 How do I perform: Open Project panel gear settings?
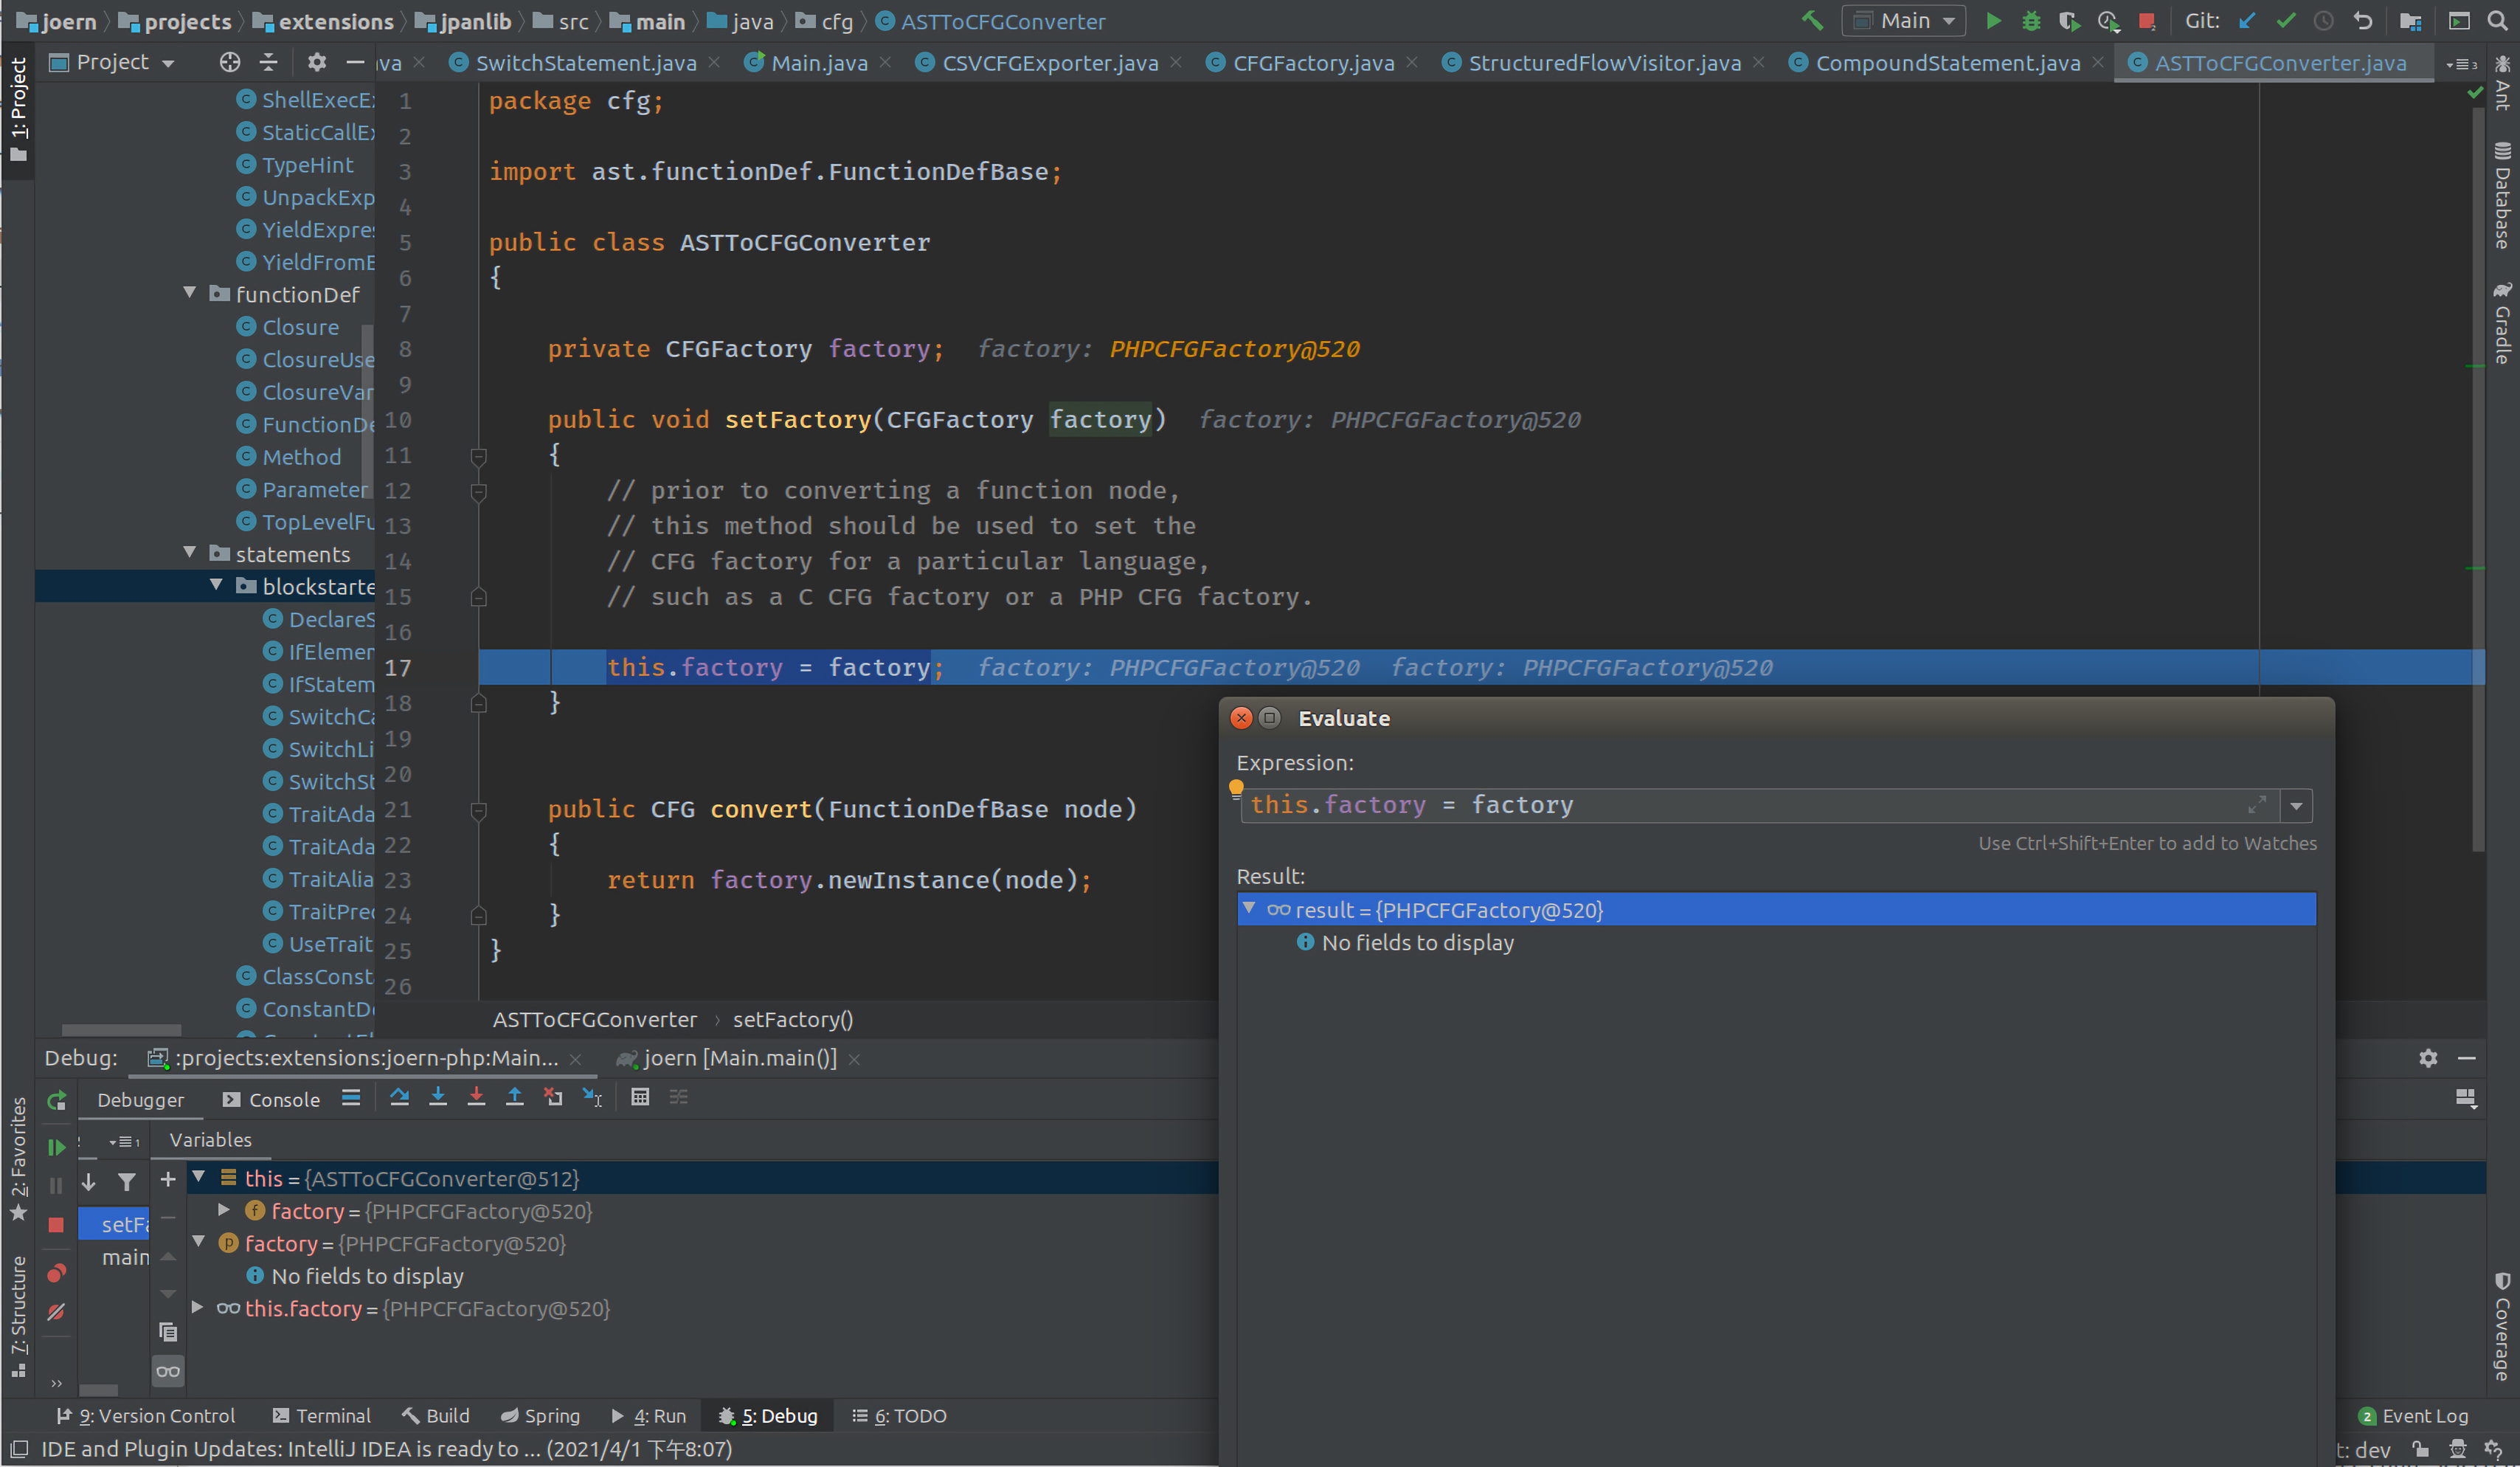tap(317, 62)
